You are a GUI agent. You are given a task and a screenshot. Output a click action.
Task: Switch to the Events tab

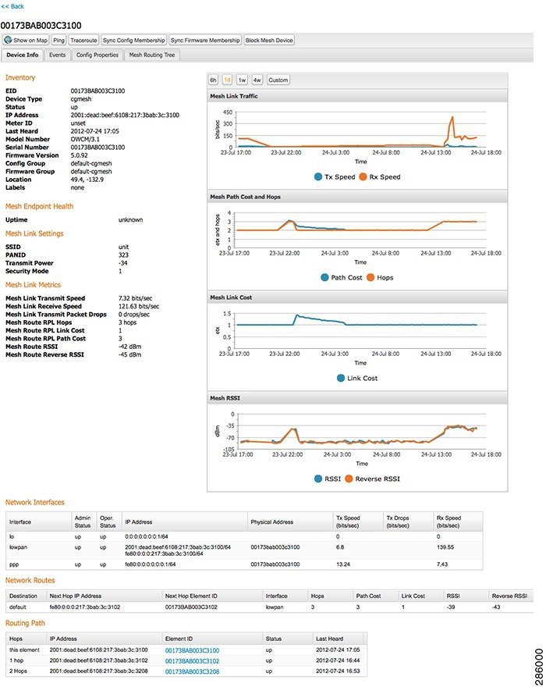point(58,55)
